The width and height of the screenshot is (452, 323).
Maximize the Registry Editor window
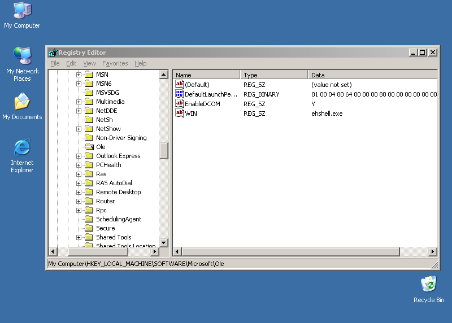click(423, 53)
